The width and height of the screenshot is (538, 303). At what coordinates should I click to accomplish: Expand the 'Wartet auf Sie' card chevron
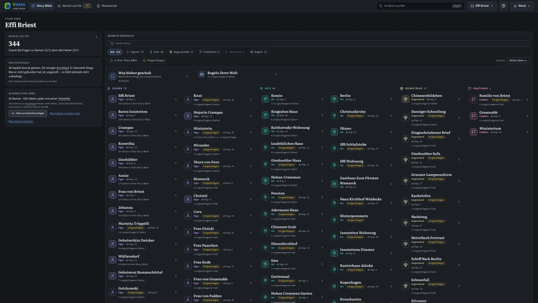coord(96,37)
